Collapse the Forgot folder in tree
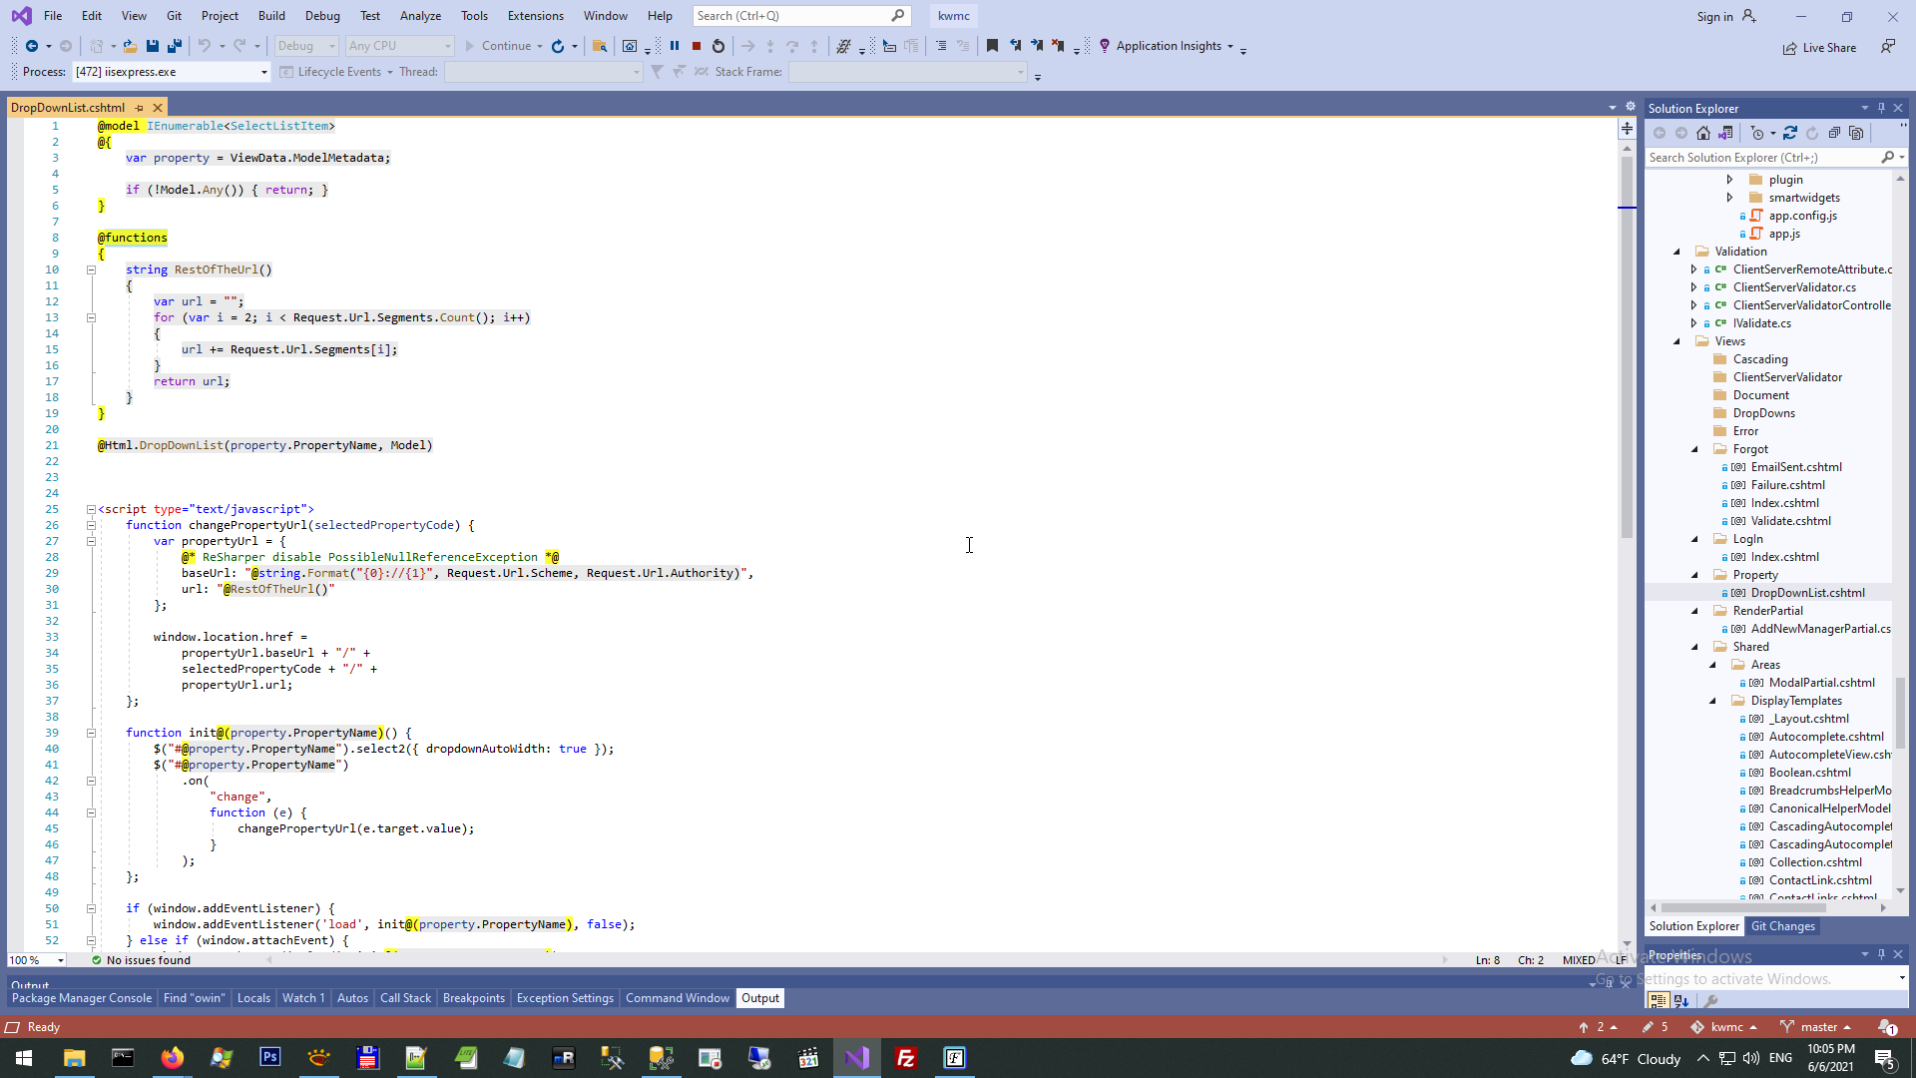 [x=1694, y=449]
